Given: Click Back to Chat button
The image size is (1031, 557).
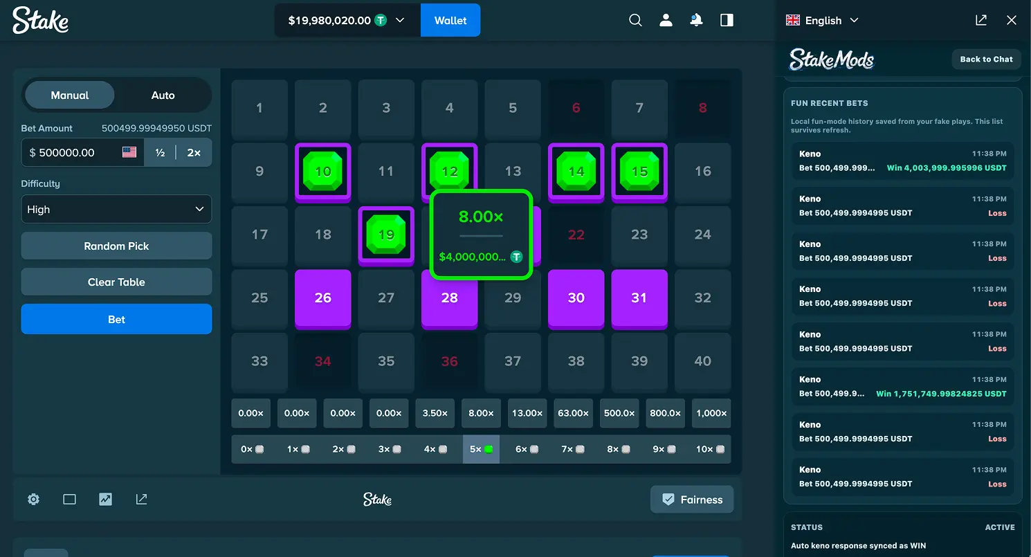Looking at the screenshot, I should pyautogui.click(x=986, y=60).
